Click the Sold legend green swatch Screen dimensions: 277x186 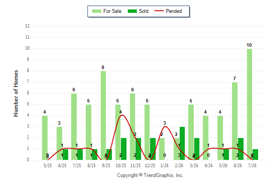click(132, 11)
